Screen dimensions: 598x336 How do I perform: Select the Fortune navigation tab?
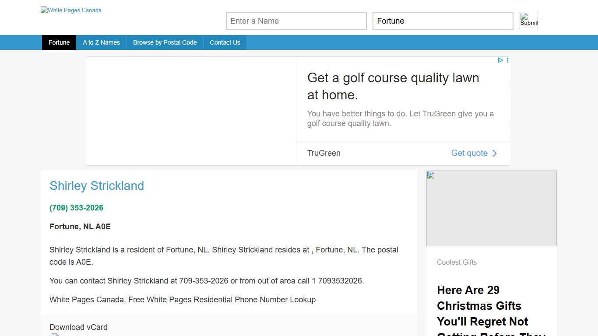pyautogui.click(x=59, y=42)
